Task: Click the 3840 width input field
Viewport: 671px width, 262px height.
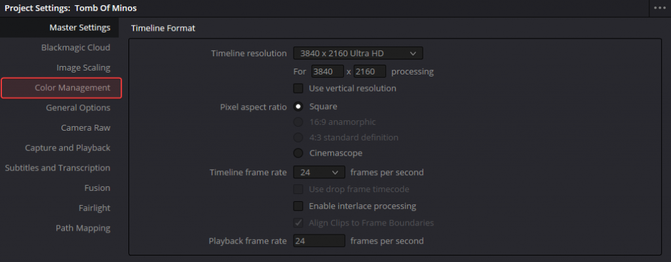Action: [328, 71]
